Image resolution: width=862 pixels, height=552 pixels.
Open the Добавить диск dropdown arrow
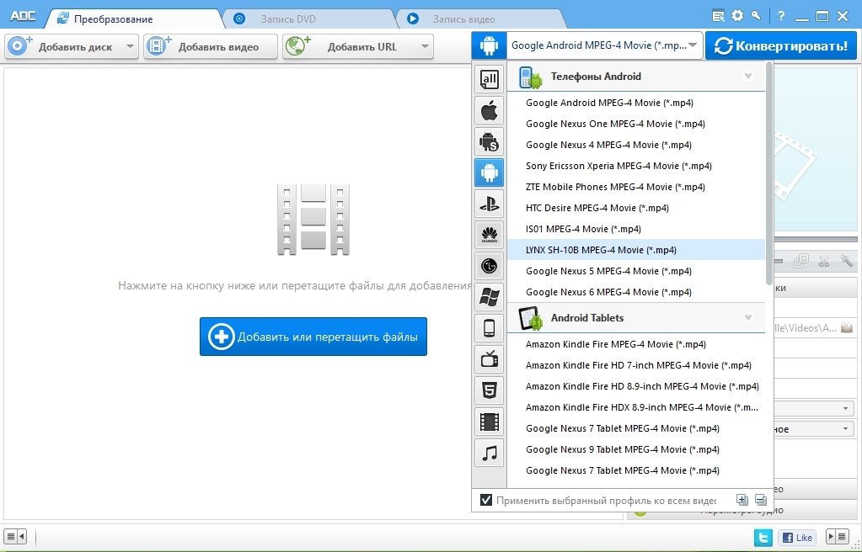coord(130,46)
